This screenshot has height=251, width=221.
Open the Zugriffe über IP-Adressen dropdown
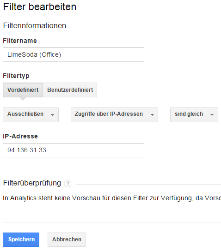click(114, 115)
